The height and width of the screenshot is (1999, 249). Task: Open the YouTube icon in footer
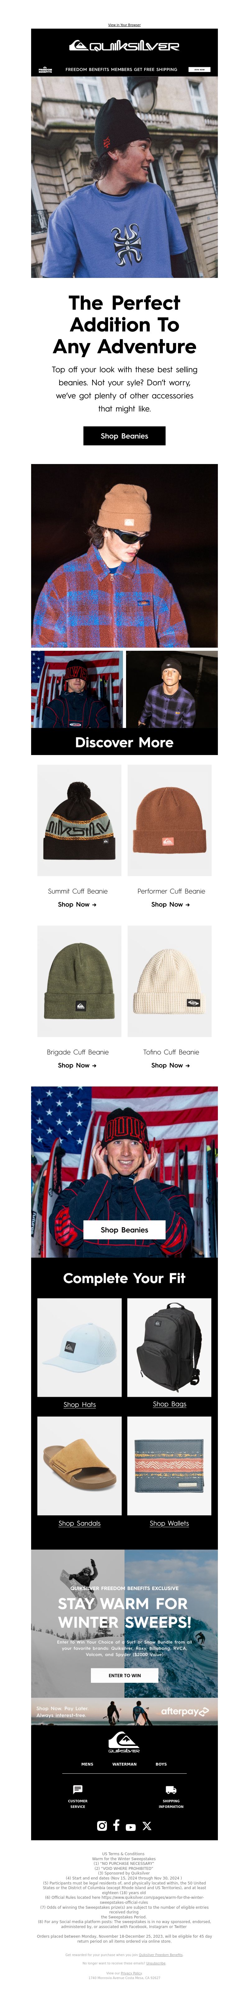[130, 1827]
